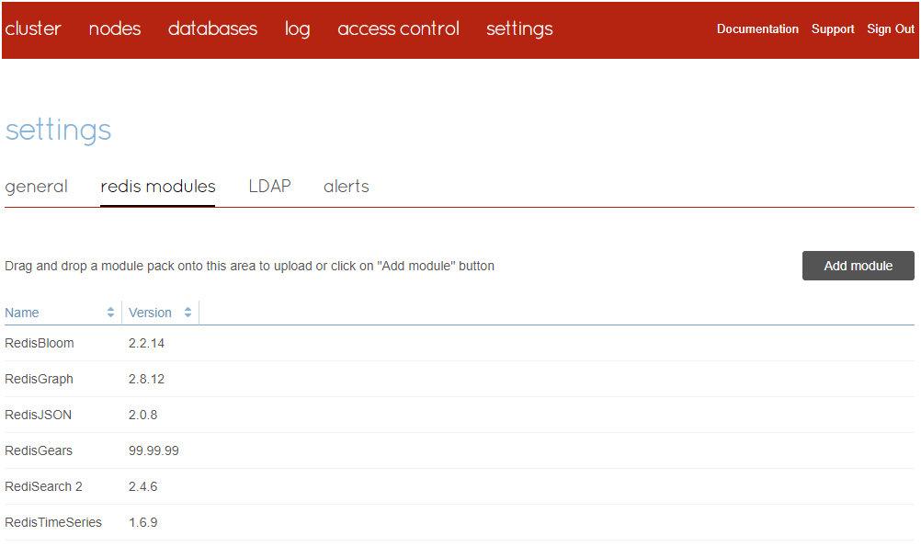The height and width of the screenshot is (547, 921).
Task: Open the Documentation link
Action: 757,29
